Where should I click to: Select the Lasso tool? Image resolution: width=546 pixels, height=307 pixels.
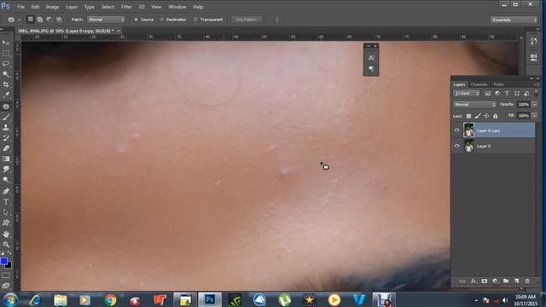tap(6, 64)
